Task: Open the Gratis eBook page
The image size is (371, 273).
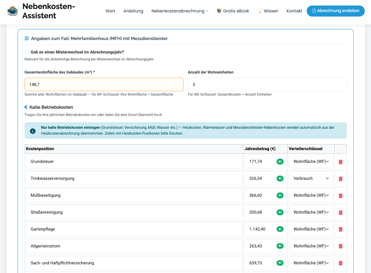Action: 233,11
